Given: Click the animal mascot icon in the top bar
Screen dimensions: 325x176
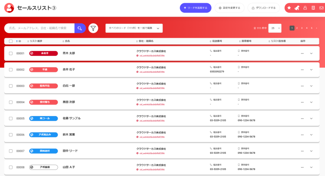Looking at the screenshot, I should (297, 8).
